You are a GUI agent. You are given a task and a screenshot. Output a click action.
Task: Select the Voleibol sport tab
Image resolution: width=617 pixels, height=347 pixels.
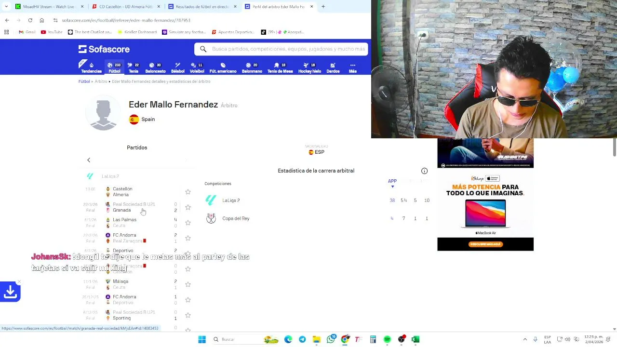pos(197,67)
